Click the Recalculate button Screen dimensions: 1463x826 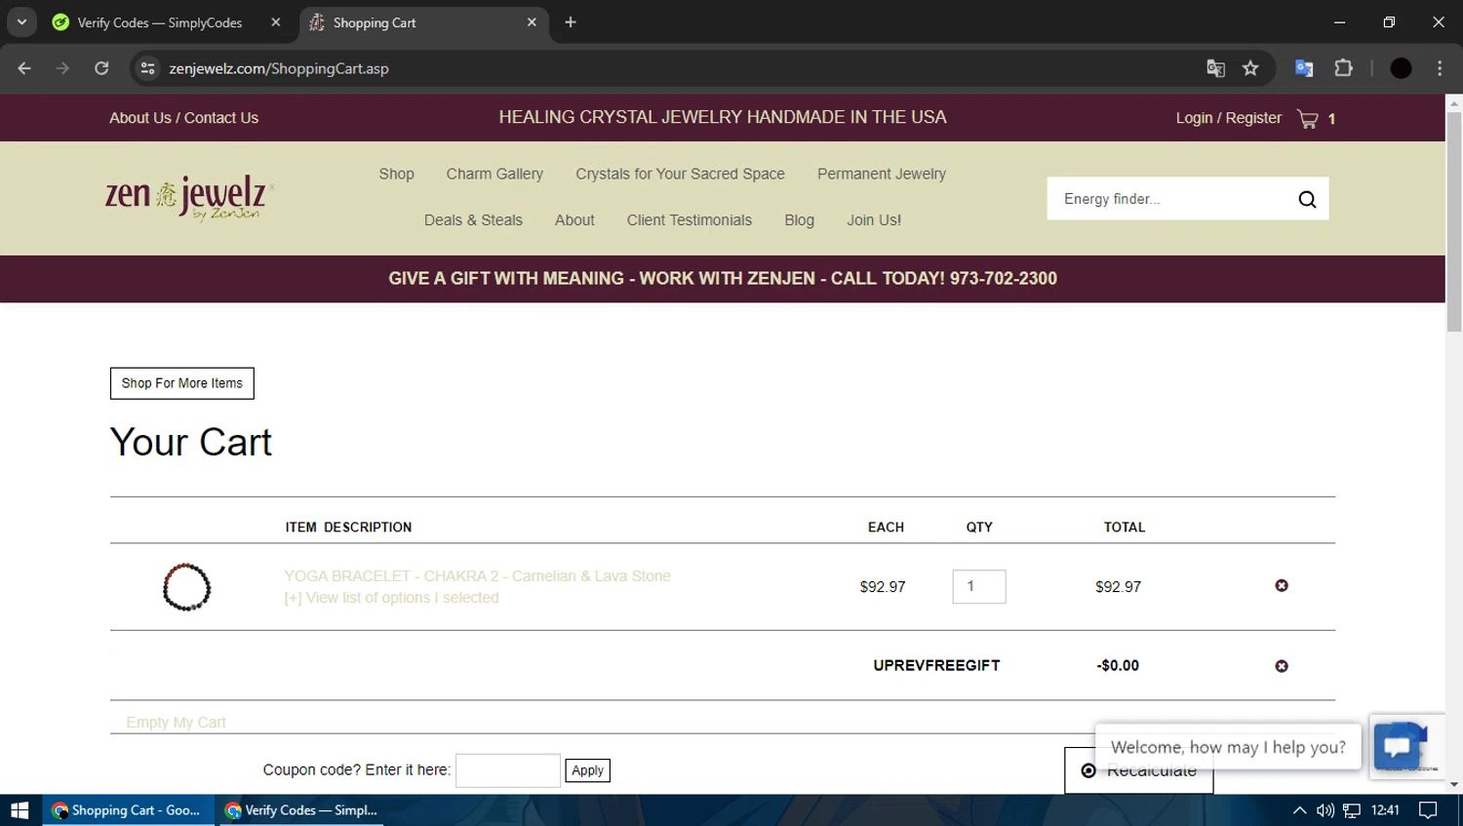click(1138, 770)
